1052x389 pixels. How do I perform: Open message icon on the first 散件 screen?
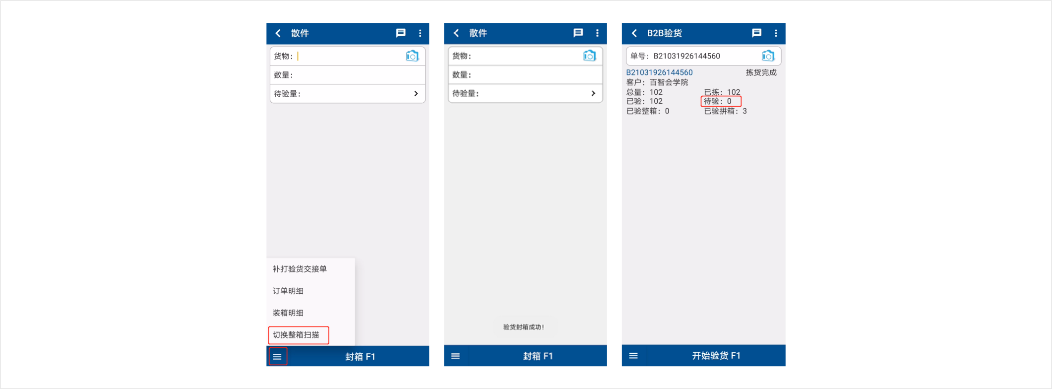[401, 33]
